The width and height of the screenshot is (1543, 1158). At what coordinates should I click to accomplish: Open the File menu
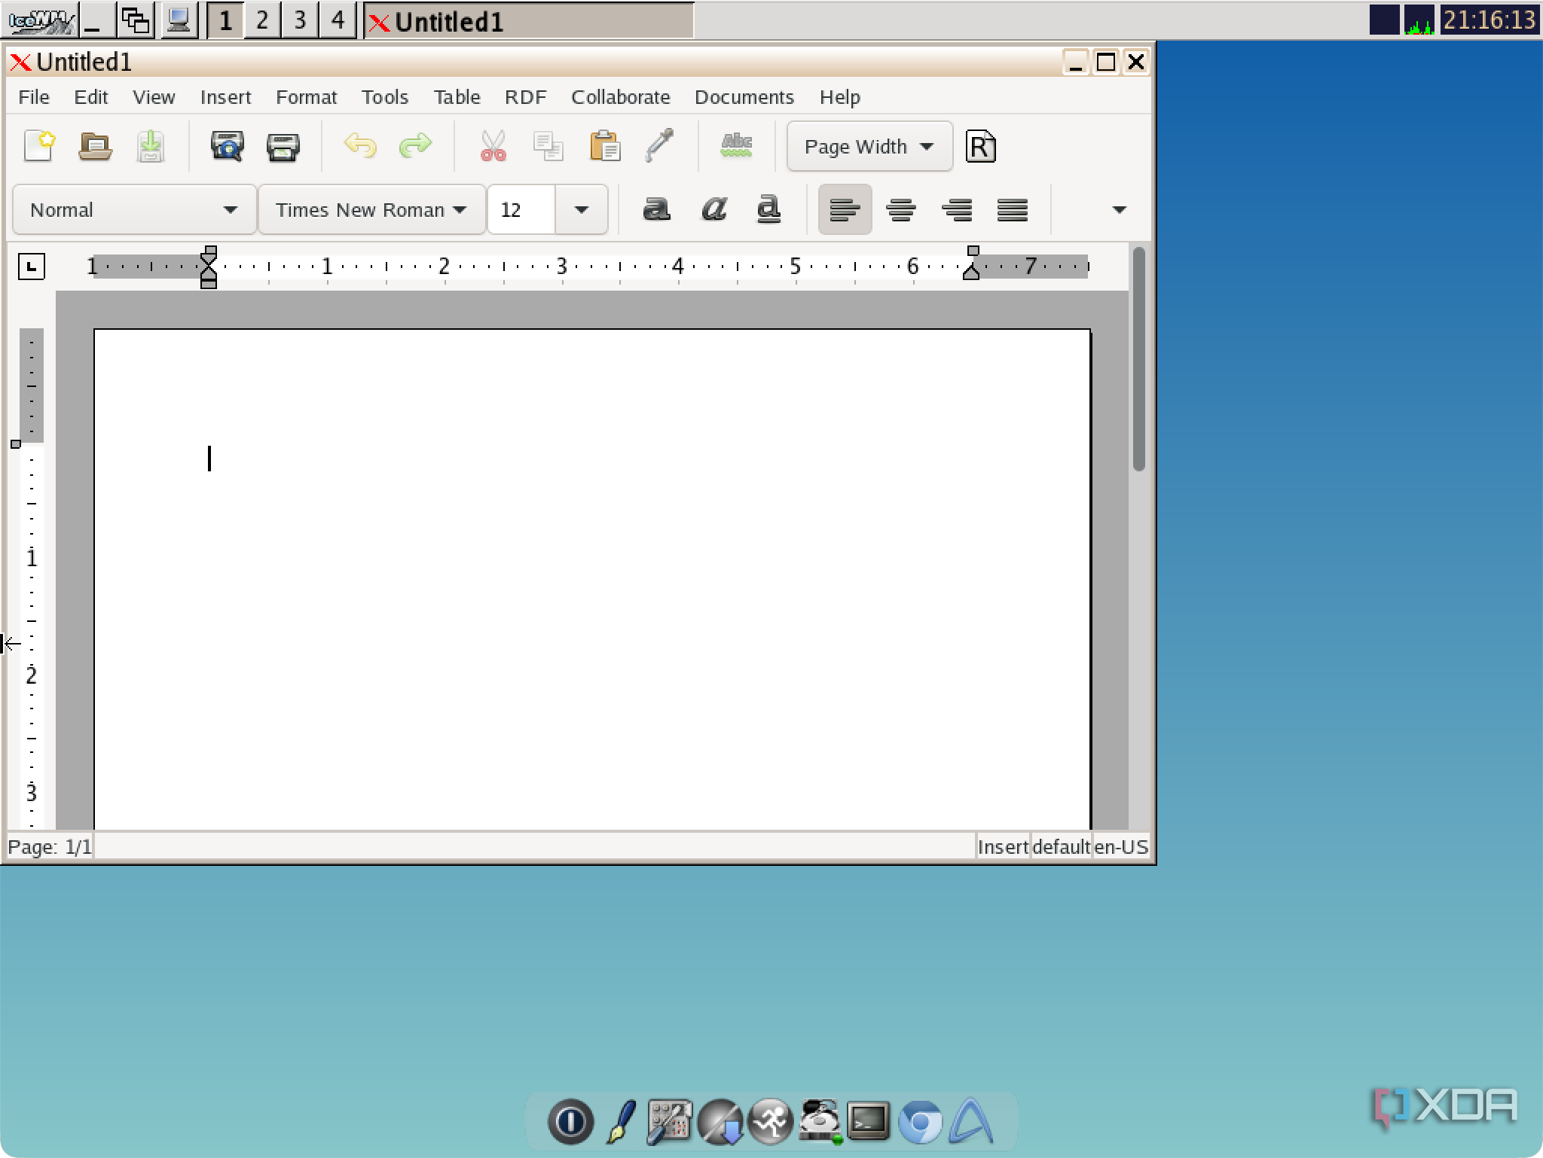34,97
